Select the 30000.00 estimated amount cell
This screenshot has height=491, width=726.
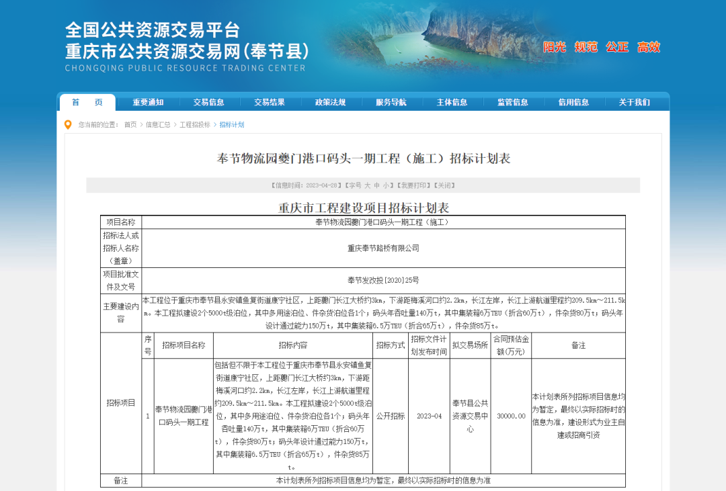click(x=511, y=416)
